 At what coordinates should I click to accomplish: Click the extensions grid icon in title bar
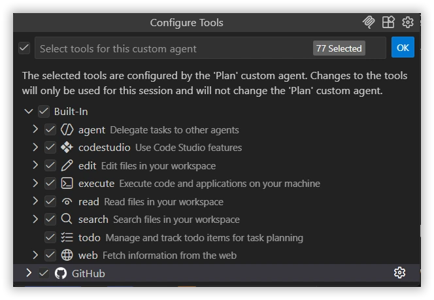pos(388,22)
